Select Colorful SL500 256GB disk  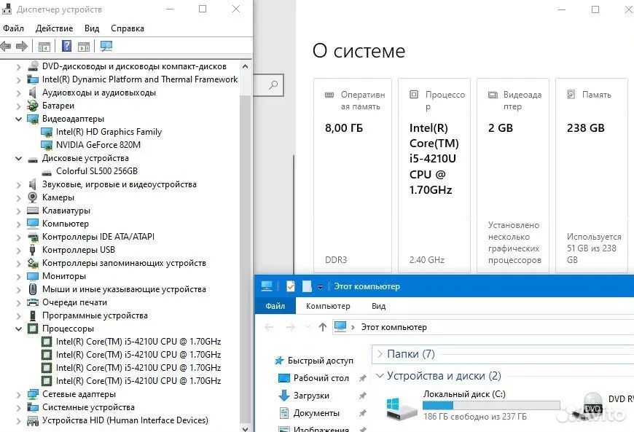point(97,171)
